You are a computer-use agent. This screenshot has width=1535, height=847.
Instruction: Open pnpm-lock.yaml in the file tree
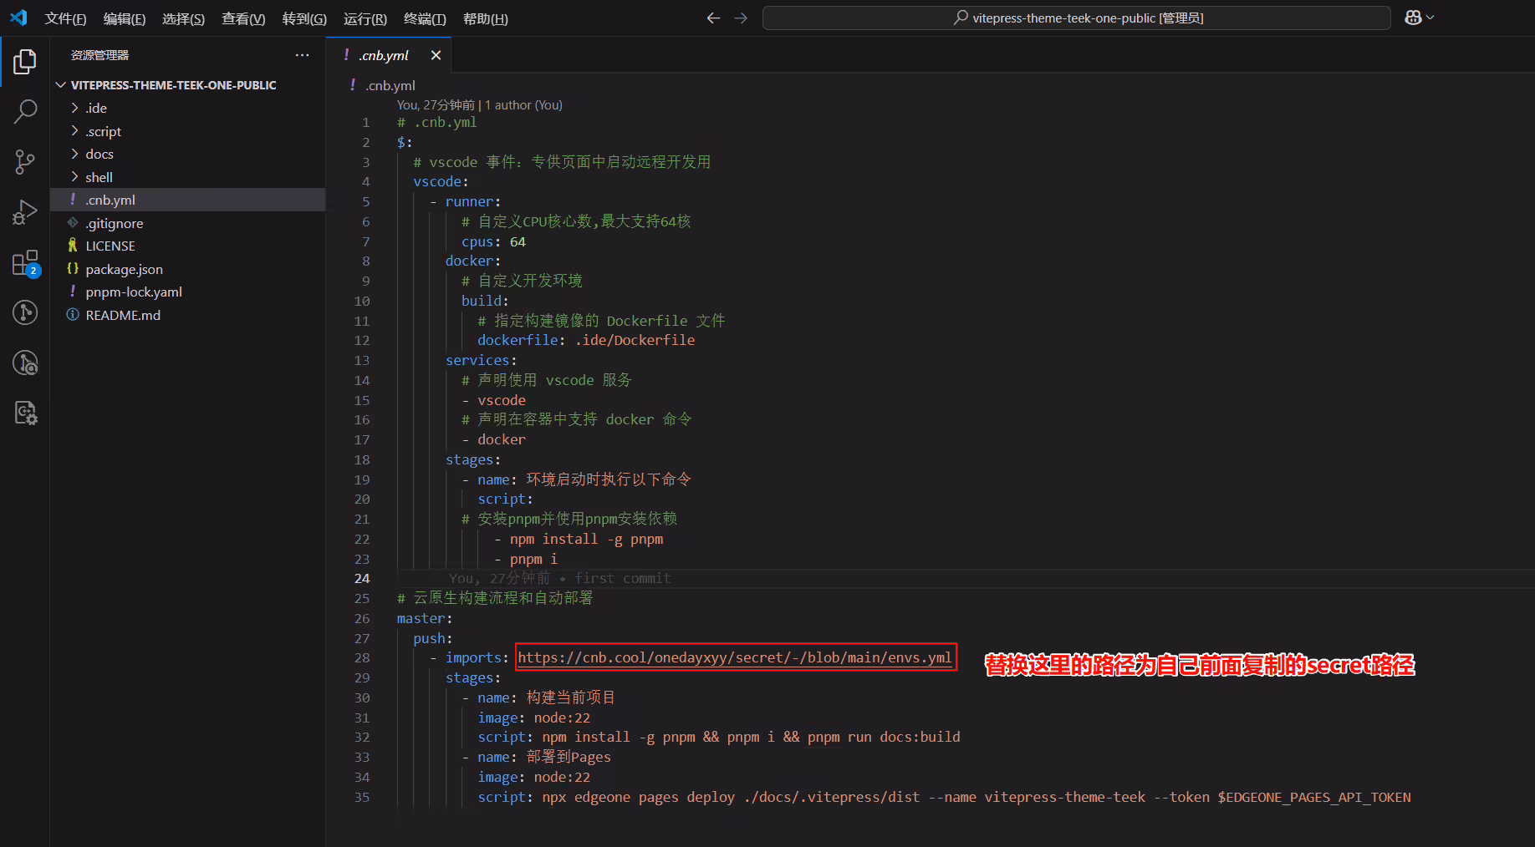[x=188, y=292]
